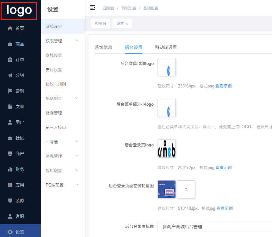Switch to the 移动端设置 tab
The image size is (272, 237).
166,48
